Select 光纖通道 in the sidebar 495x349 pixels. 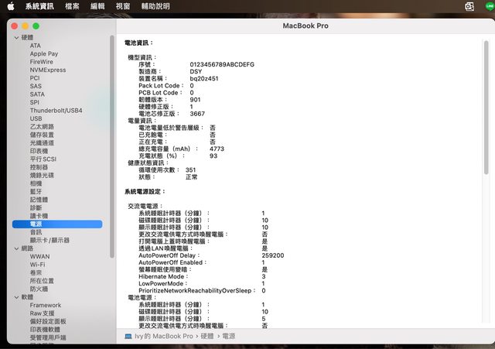(x=42, y=142)
